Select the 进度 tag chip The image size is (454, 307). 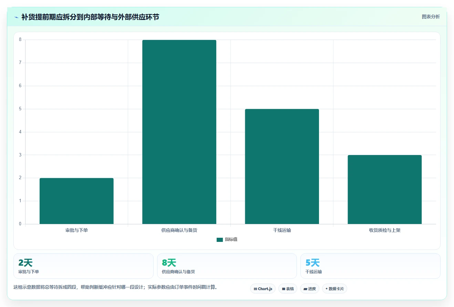310,289
